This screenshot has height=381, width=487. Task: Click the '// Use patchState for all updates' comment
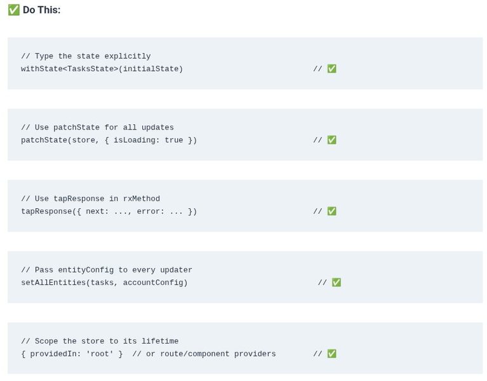tap(97, 128)
